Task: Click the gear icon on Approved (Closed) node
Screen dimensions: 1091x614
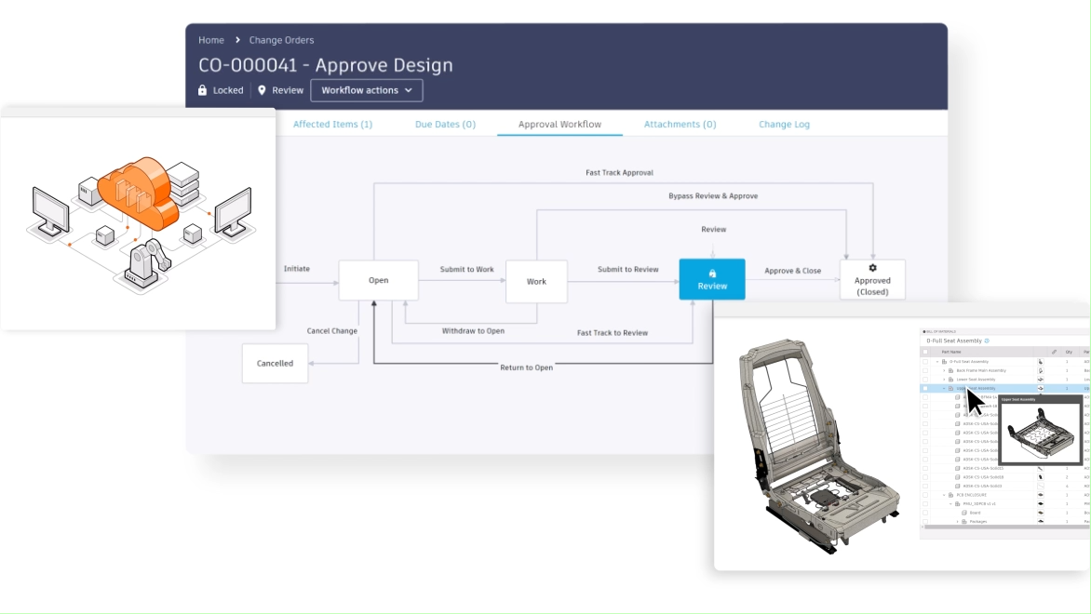Action: [872, 268]
